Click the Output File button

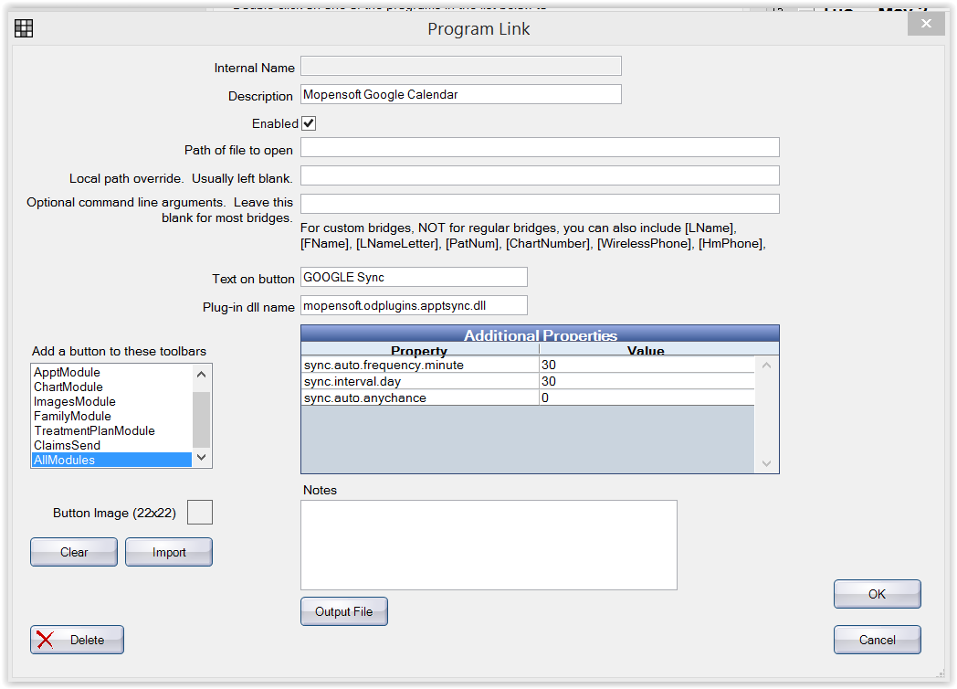344,611
